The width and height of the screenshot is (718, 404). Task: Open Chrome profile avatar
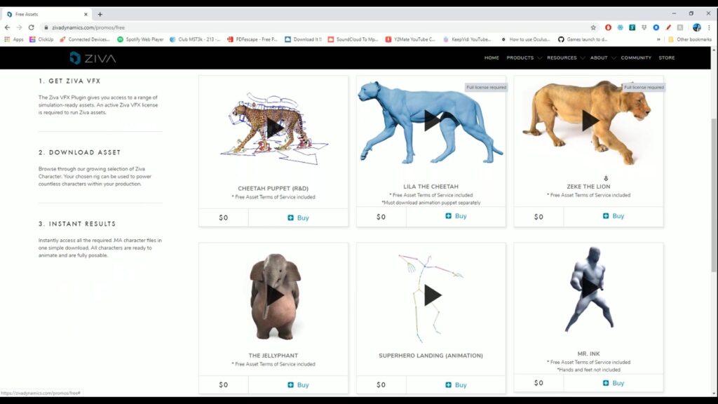tap(696, 27)
